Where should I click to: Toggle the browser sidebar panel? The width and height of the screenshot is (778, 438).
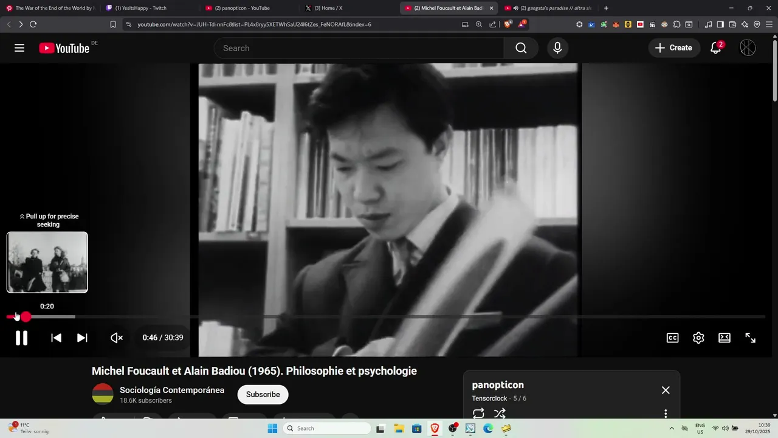click(x=720, y=24)
